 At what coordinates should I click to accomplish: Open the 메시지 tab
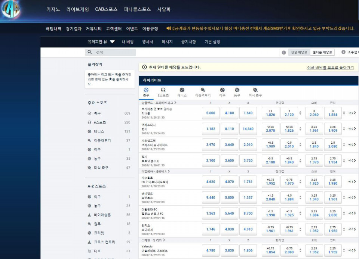[167, 42]
